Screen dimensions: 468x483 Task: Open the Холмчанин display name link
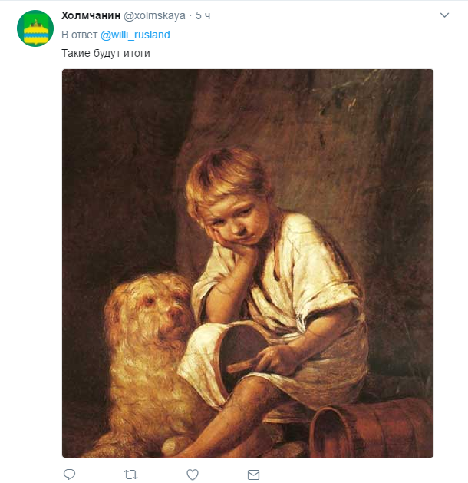coord(91,15)
